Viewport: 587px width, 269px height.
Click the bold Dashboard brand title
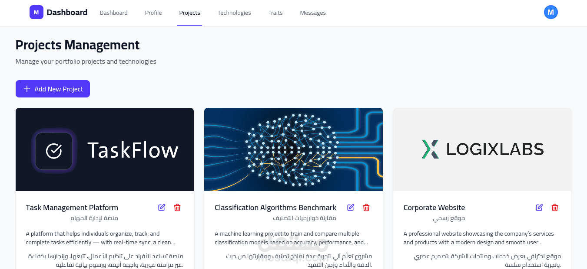pyautogui.click(x=67, y=13)
